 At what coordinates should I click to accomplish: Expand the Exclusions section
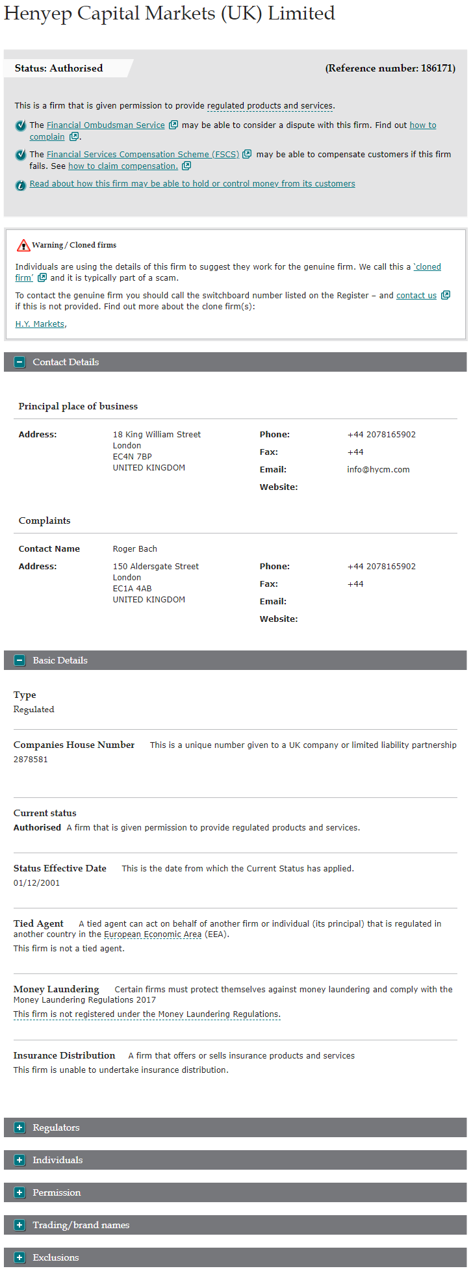20,1257
